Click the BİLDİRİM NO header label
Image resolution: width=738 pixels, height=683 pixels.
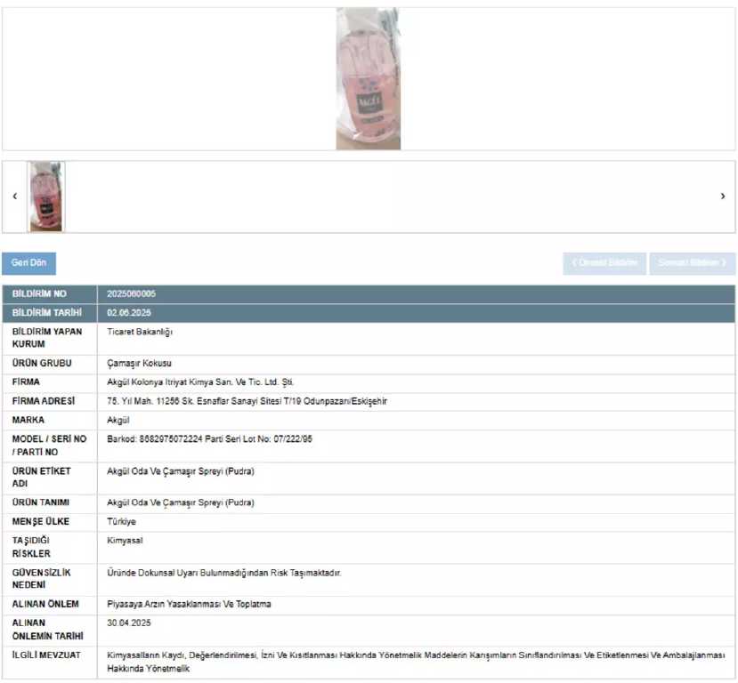pos(39,293)
